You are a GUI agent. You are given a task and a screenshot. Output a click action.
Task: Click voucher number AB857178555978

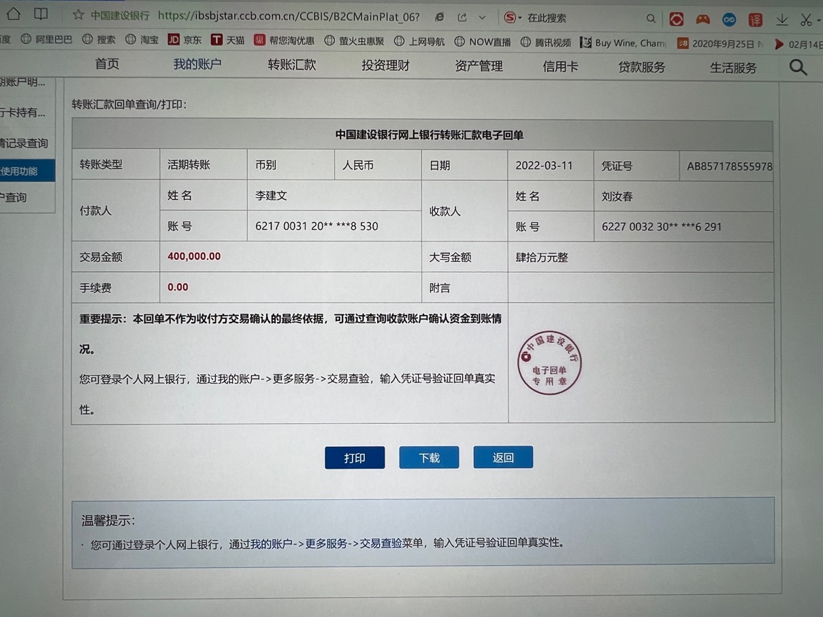click(x=730, y=167)
